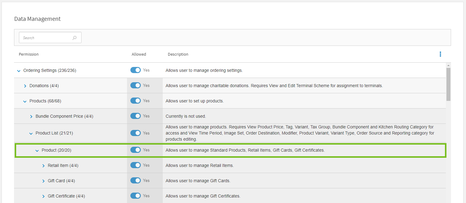Disable the Donations permission toggle
Image resolution: width=466 pixels, height=203 pixels.
coord(136,86)
